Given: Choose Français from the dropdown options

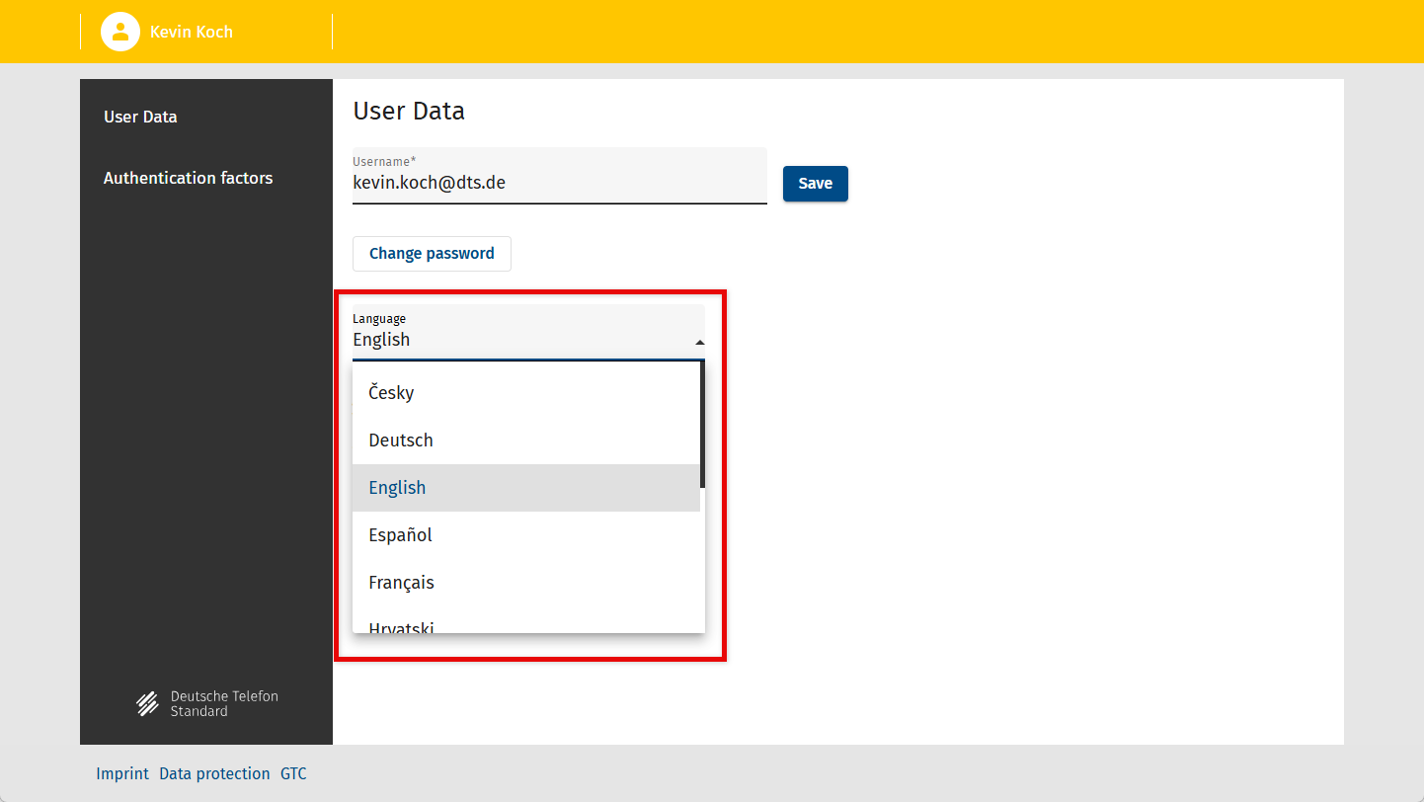Looking at the screenshot, I should pos(401,583).
